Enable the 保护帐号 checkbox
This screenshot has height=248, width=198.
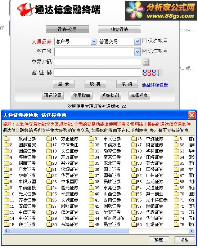(144, 41)
